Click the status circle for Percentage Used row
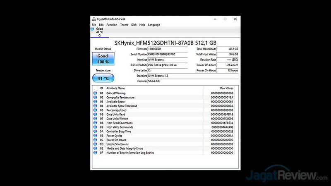This screenshot has height=186, width=331. pos(95,110)
